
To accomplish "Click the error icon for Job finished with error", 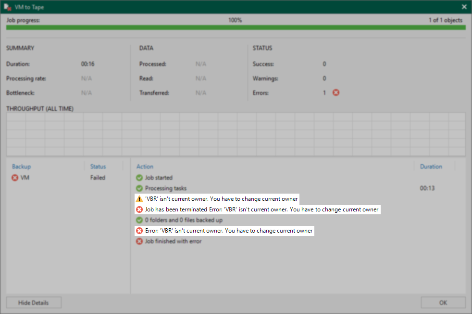I will [x=139, y=241].
